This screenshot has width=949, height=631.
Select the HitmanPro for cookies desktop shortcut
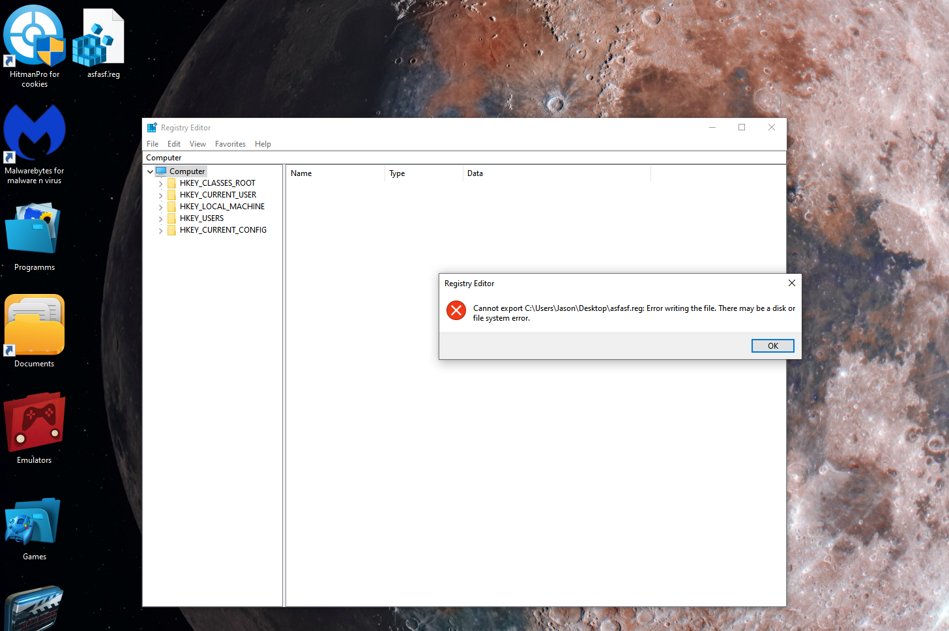click(35, 46)
